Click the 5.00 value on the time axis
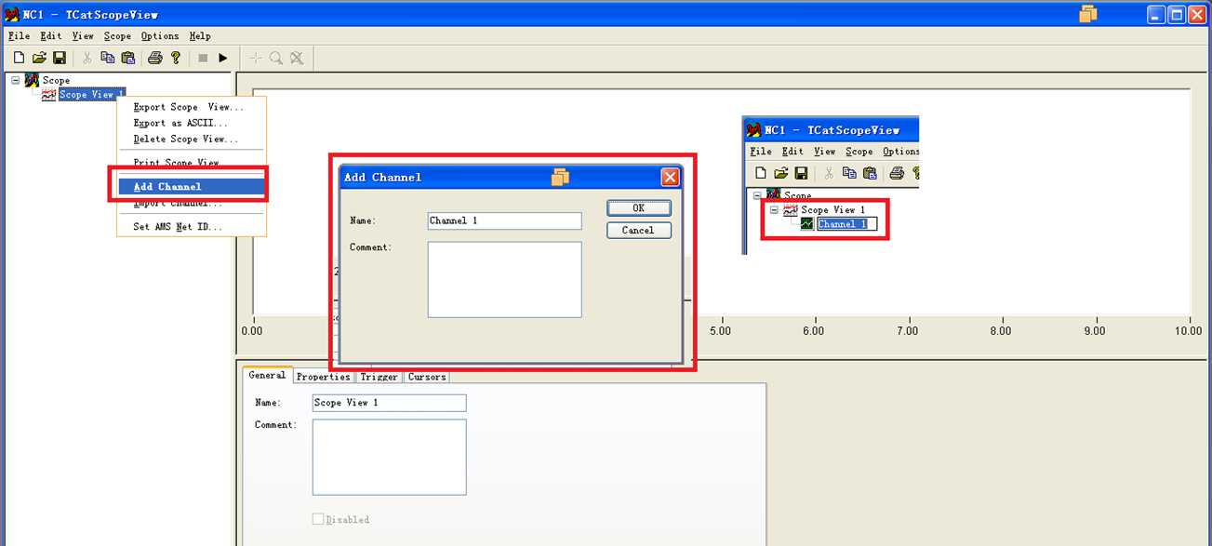The height and width of the screenshot is (546, 1212). [x=720, y=330]
